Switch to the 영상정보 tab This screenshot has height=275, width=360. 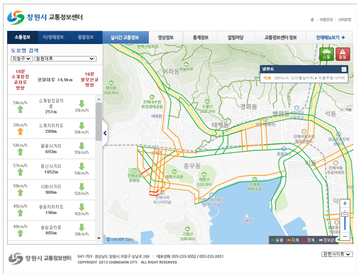coord(166,38)
